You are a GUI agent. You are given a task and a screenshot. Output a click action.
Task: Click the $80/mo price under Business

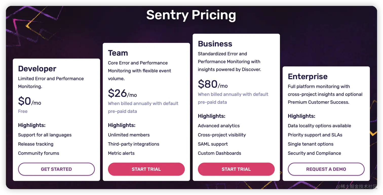212,84
